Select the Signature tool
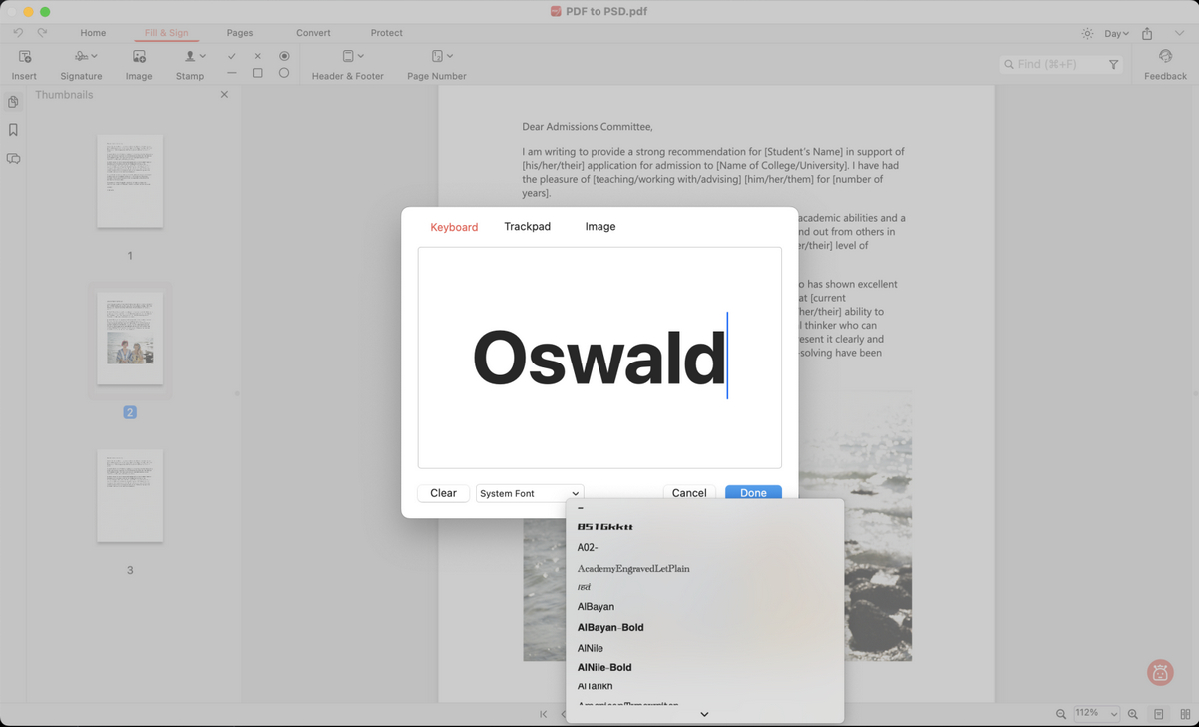Viewport: 1199px width, 727px height. (x=80, y=63)
